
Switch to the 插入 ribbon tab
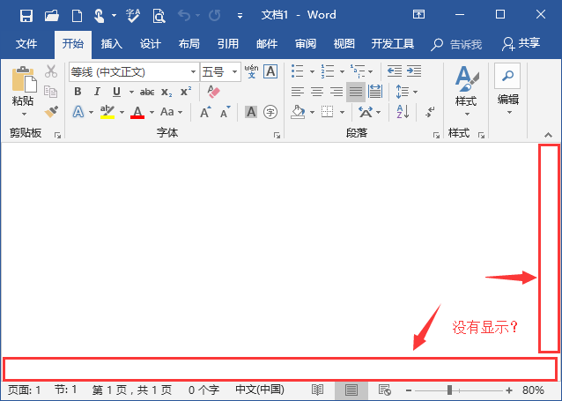112,43
